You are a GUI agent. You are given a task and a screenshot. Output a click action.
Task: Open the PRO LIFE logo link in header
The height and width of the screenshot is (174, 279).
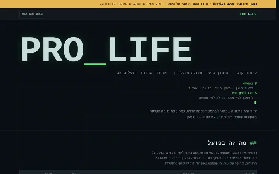click(x=248, y=14)
